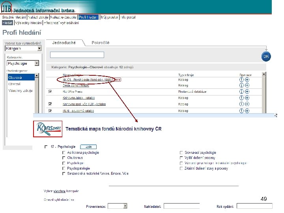Toggle Knihovna spol. věd TGM checkbox
This screenshot has width=284, height=213.
(x=50, y=104)
